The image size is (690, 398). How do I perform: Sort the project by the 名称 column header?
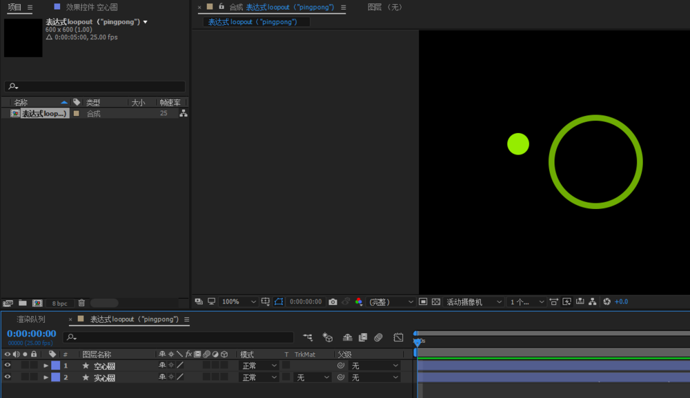pyautogui.click(x=21, y=103)
